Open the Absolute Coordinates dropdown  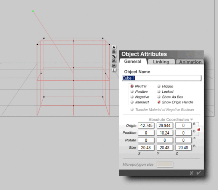171,119
